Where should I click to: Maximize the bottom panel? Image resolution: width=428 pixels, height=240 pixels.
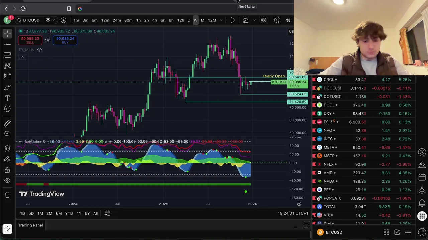306,226
